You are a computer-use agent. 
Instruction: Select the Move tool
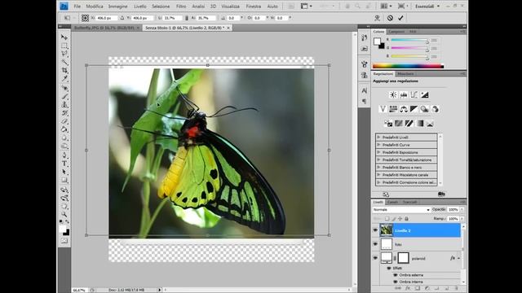64,37
